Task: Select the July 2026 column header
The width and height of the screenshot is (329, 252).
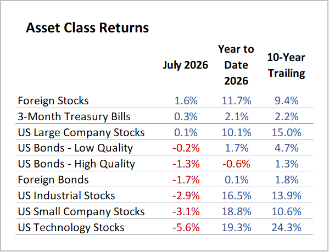Action: coord(186,65)
